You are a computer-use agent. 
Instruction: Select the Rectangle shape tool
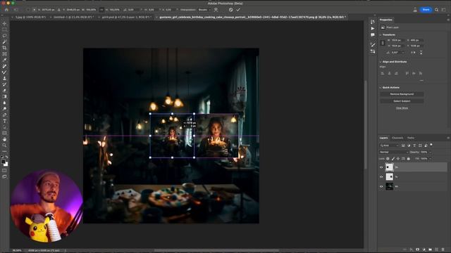coord(4,133)
